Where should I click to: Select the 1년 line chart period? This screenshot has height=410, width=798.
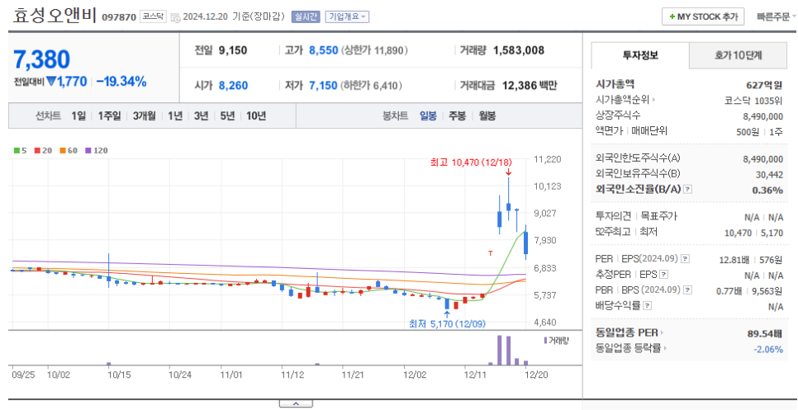click(x=175, y=115)
